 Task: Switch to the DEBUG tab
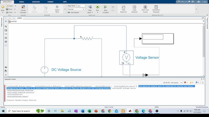[22, 2]
